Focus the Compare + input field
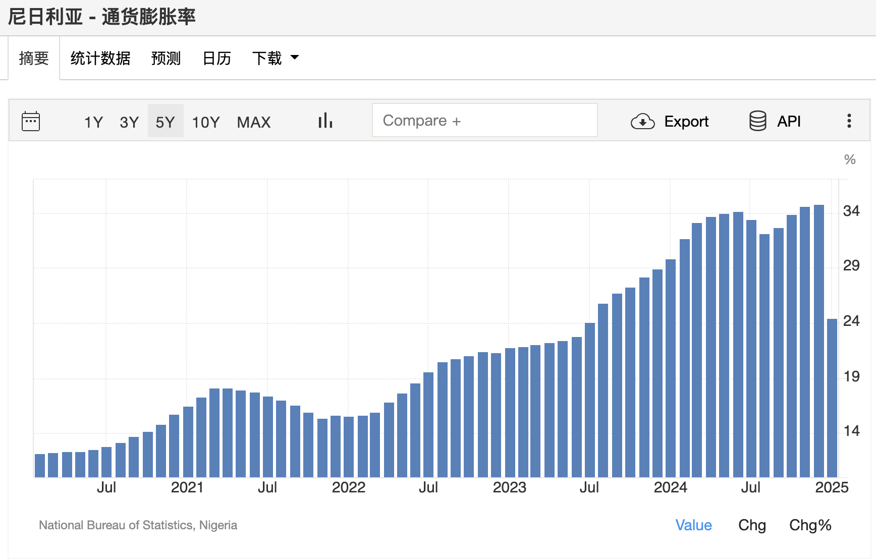 (x=485, y=120)
